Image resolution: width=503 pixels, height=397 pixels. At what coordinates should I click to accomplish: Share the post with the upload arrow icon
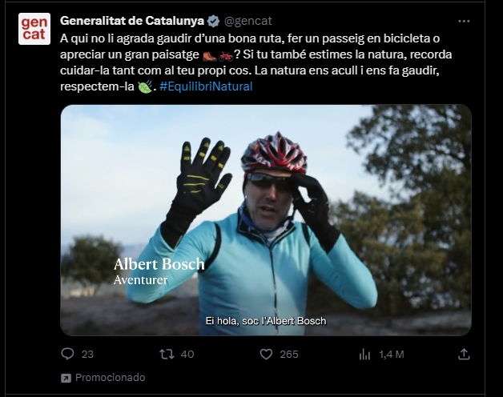(x=464, y=354)
